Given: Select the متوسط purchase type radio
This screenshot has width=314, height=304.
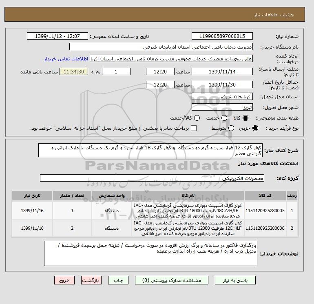Looking at the screenshot, I should point(231,128).
